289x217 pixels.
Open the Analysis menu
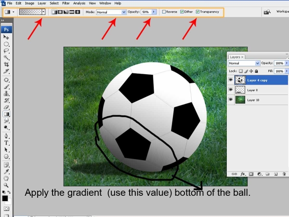79,3
